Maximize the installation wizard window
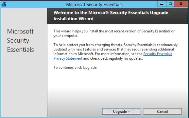The width and height of the screenshot is (189, 118). tap(170, 4)
